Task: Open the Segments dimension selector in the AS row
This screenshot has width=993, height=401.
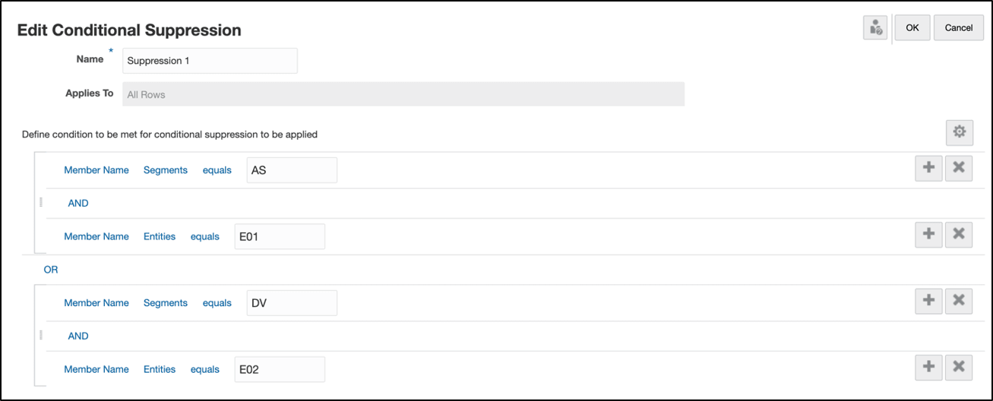Action: tap(166, 170)
